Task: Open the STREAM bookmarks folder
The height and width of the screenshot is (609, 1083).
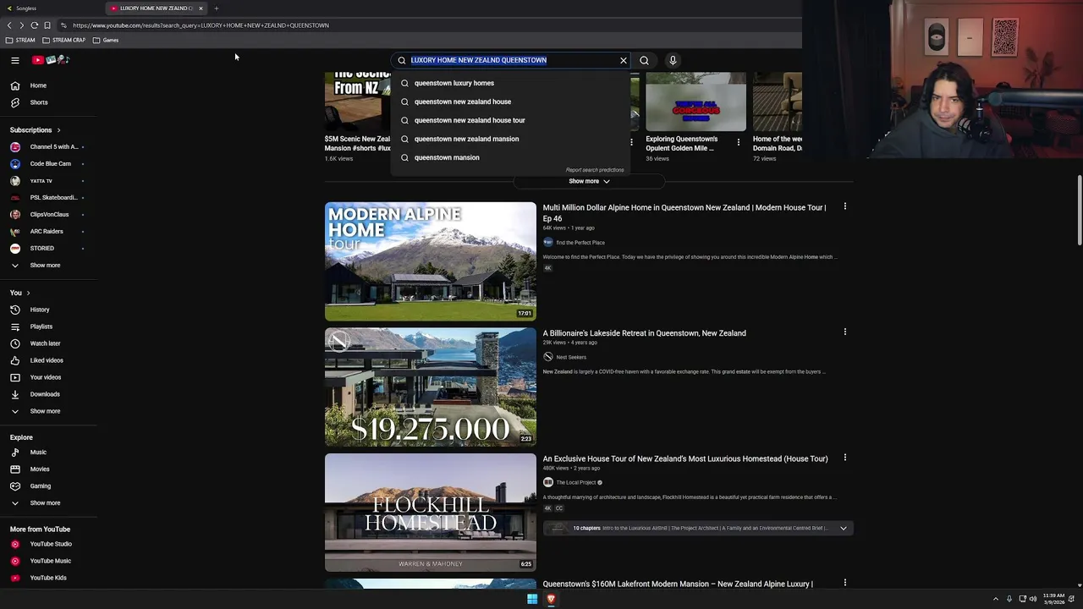Action: coord(20,40)
